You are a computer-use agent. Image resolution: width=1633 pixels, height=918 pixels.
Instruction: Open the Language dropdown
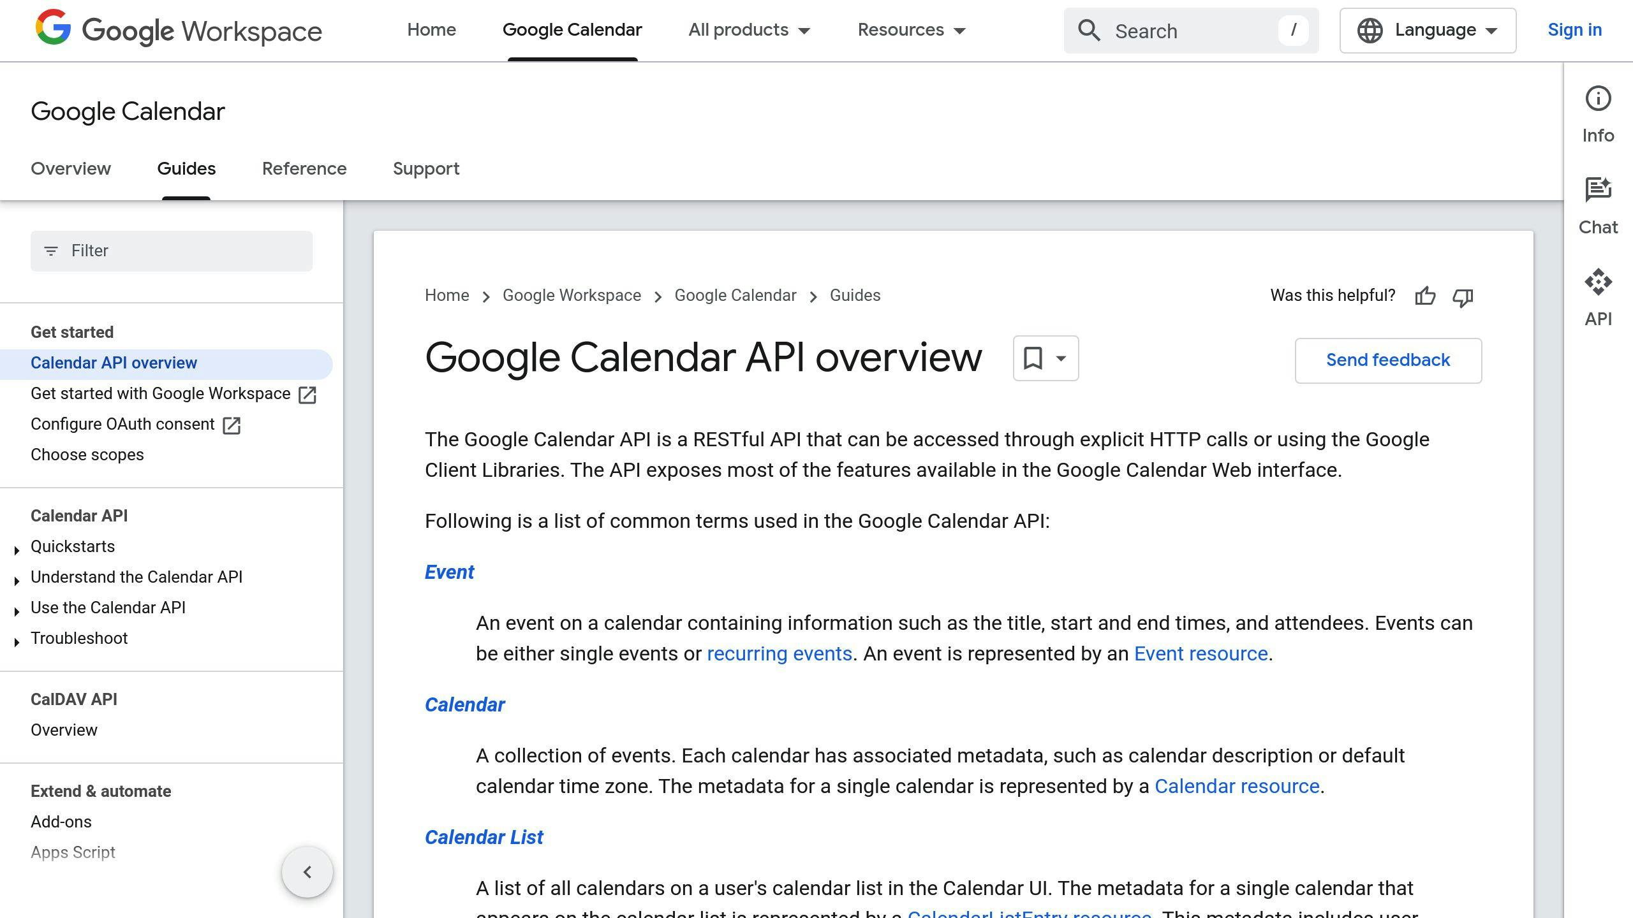(1428, 31)
